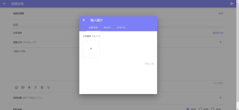The height and width of the screenshot is (110, 239).
Task: Select the 外部URL tab
Action: pos(121,27)
